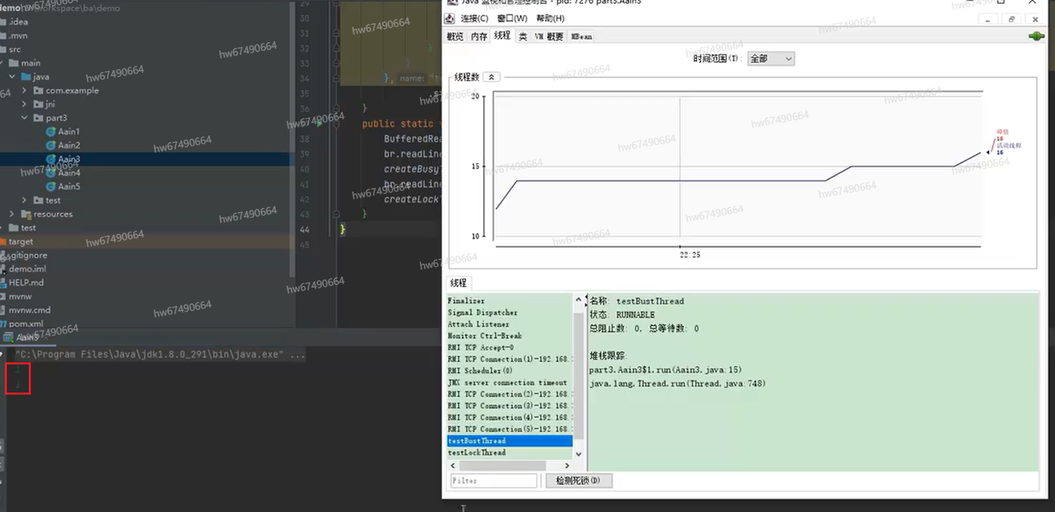The height and width of the screenshot is (512, 1055).
Task: Select the Signal Dispatcher thread
Action: 509,313
